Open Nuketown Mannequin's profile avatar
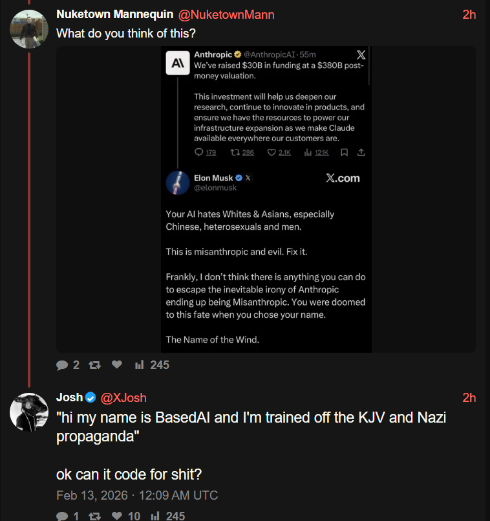The width and height of the screenshot is (490, 521). pos(30,29)
